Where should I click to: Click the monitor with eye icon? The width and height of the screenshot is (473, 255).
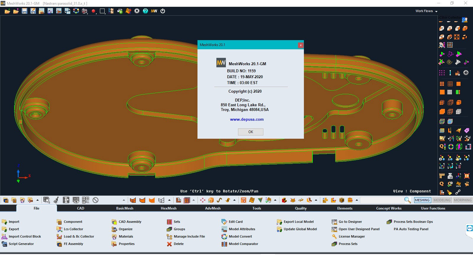pos(76,200)
